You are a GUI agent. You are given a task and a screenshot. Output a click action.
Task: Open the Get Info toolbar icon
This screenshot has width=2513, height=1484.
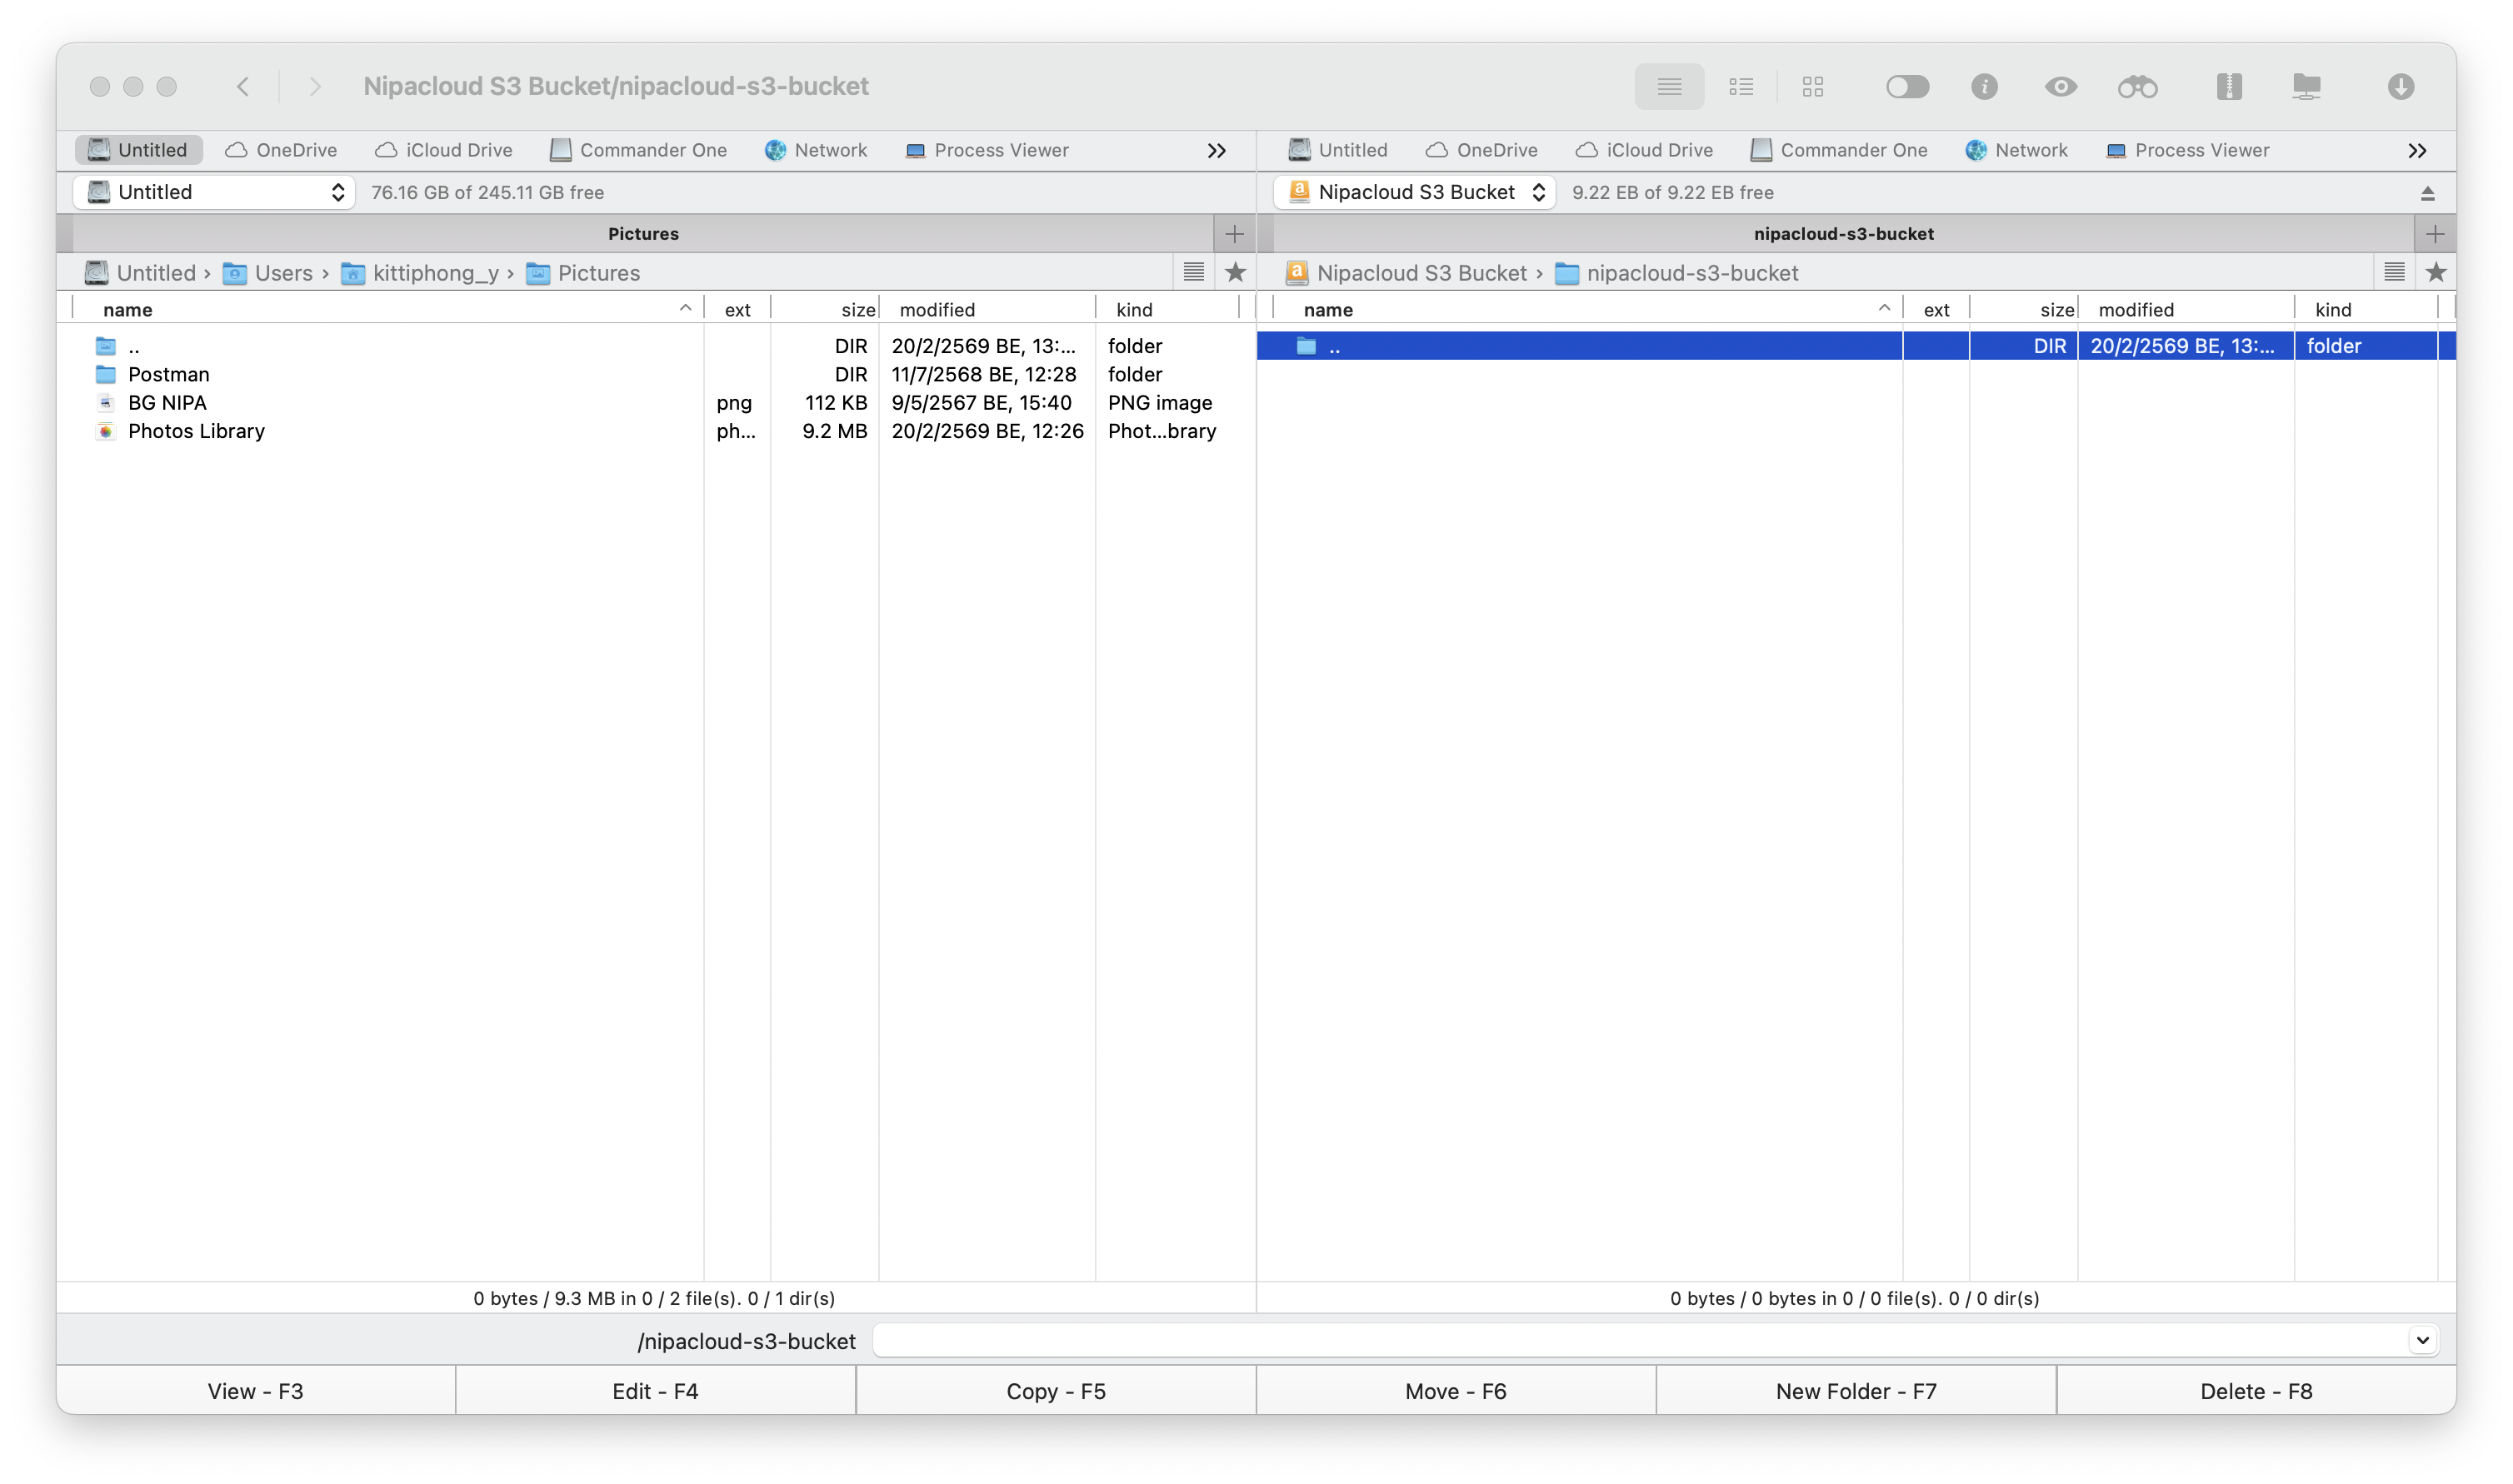tap(1984, 87)
